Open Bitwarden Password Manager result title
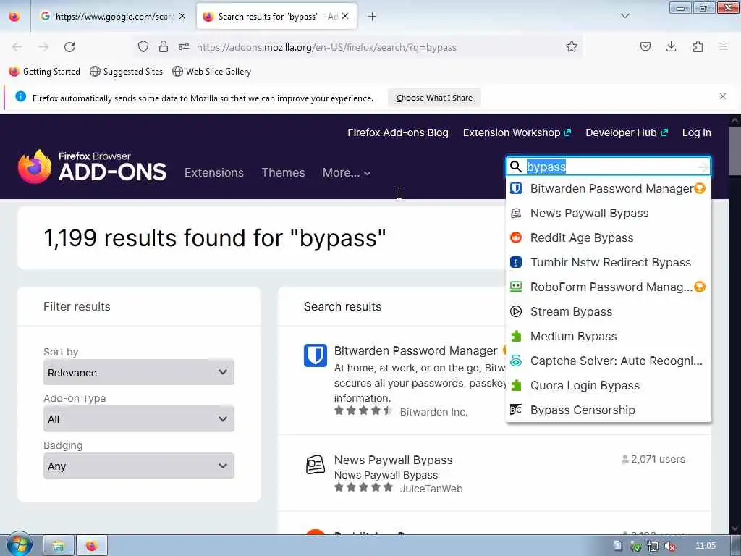The width and height of the screenshot is (741, 556). point(416,351)
